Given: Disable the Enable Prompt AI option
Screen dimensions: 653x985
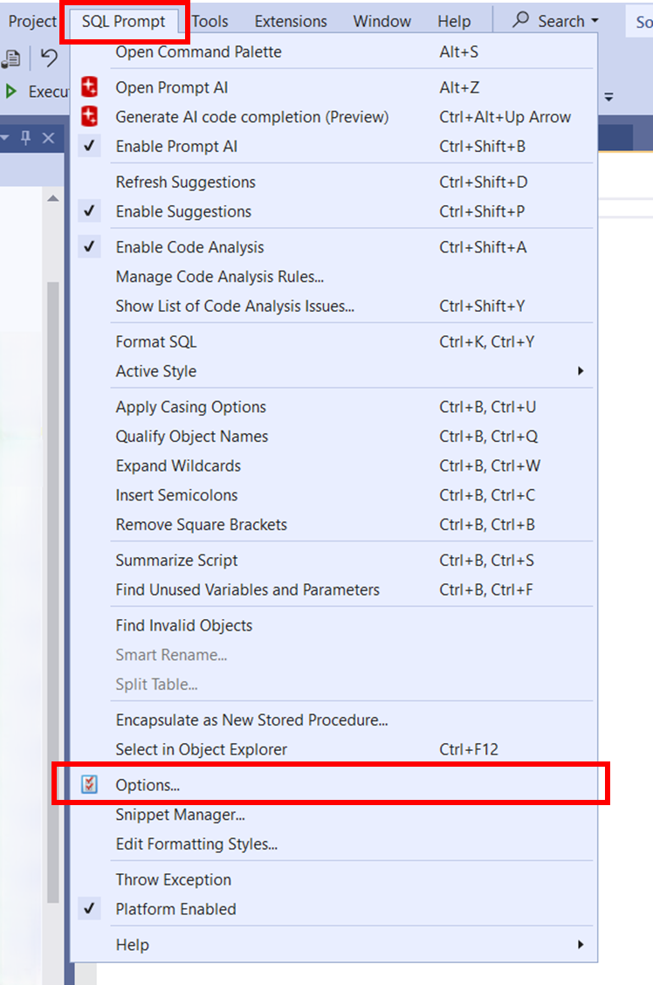Looking at the screenshot, I should 176,147.
